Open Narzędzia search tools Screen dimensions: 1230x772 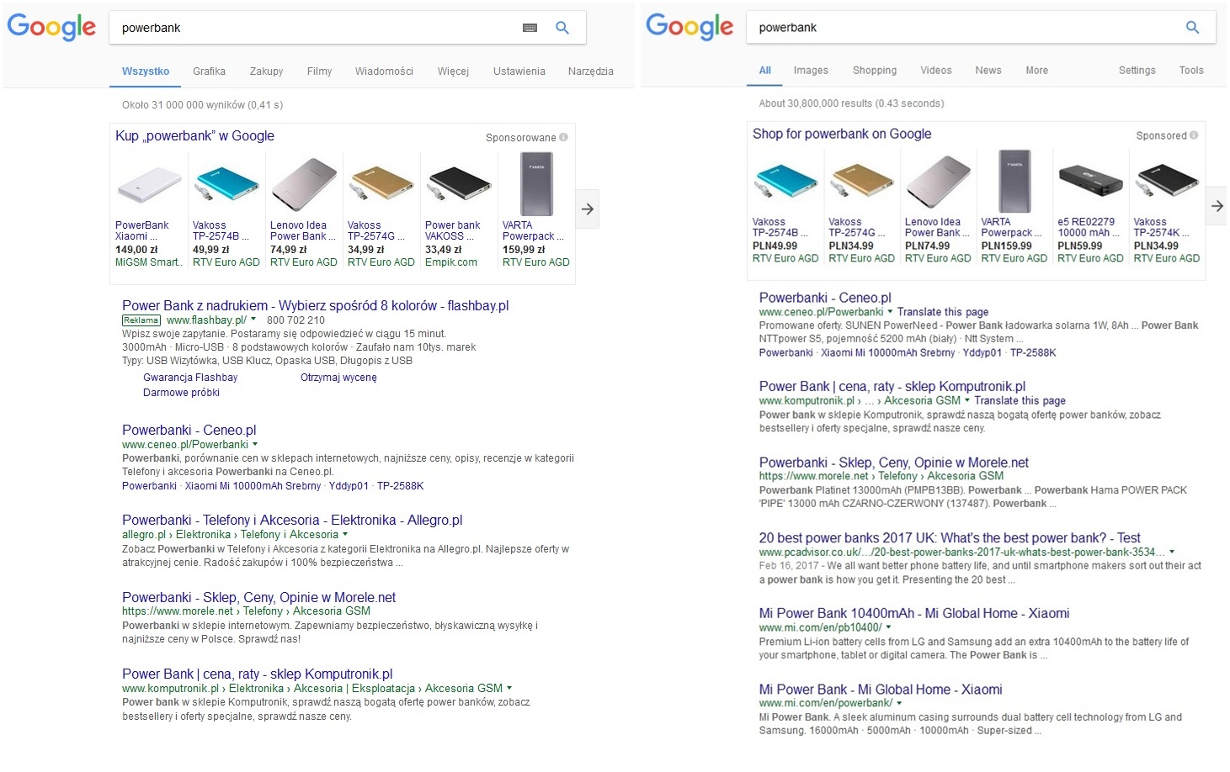coord(590,71)
